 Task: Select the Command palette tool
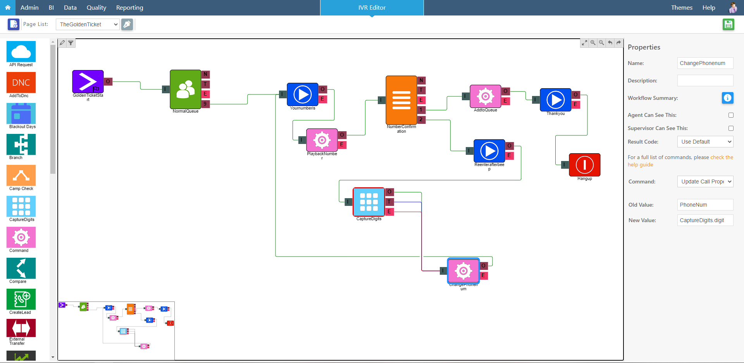click(21, 240)
